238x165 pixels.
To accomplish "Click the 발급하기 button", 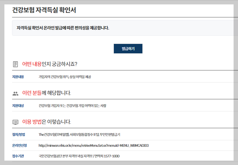I will tap(128, 49).
